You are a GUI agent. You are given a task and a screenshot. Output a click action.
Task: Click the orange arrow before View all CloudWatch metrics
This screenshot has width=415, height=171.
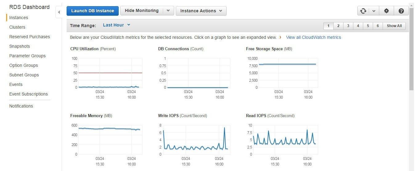tap(280, 37)
